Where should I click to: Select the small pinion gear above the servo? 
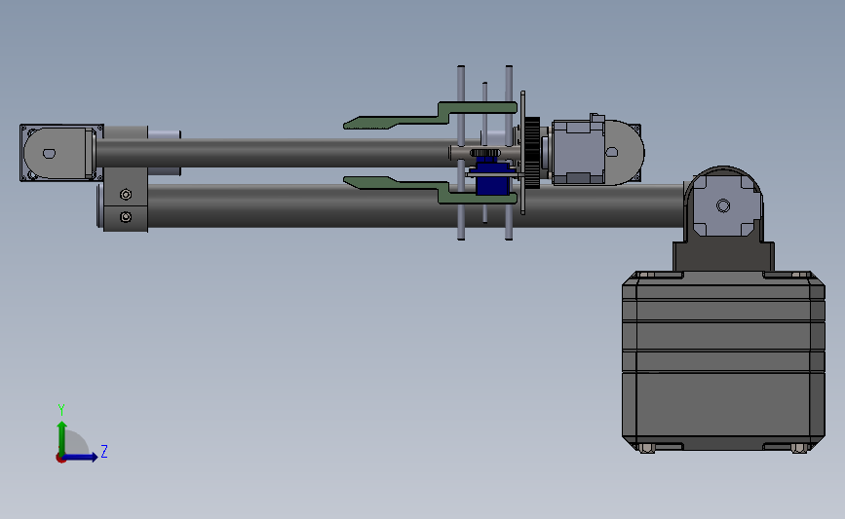[485, 154]
